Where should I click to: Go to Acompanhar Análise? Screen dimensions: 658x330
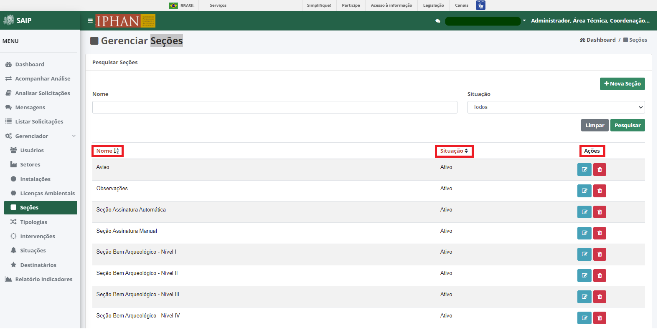click(43, 78)
